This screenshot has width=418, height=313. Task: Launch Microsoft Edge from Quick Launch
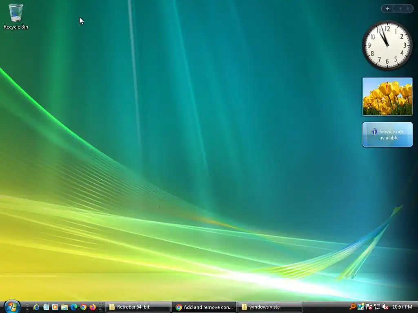(x=74, y=307)
